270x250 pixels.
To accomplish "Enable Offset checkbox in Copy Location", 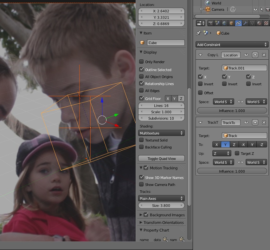I will coord(200,93).
